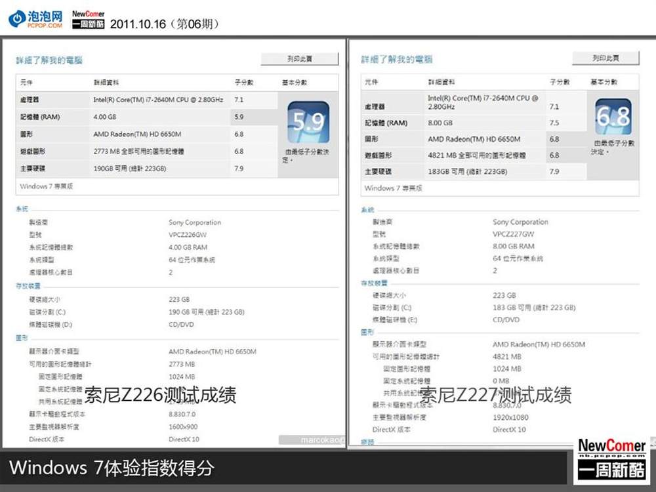Image resolution: width=656 pixels, height=492 pixels.
Task: Click 列印此頁 print button in the VPCZ227GW window
Action: pos(605,58)
